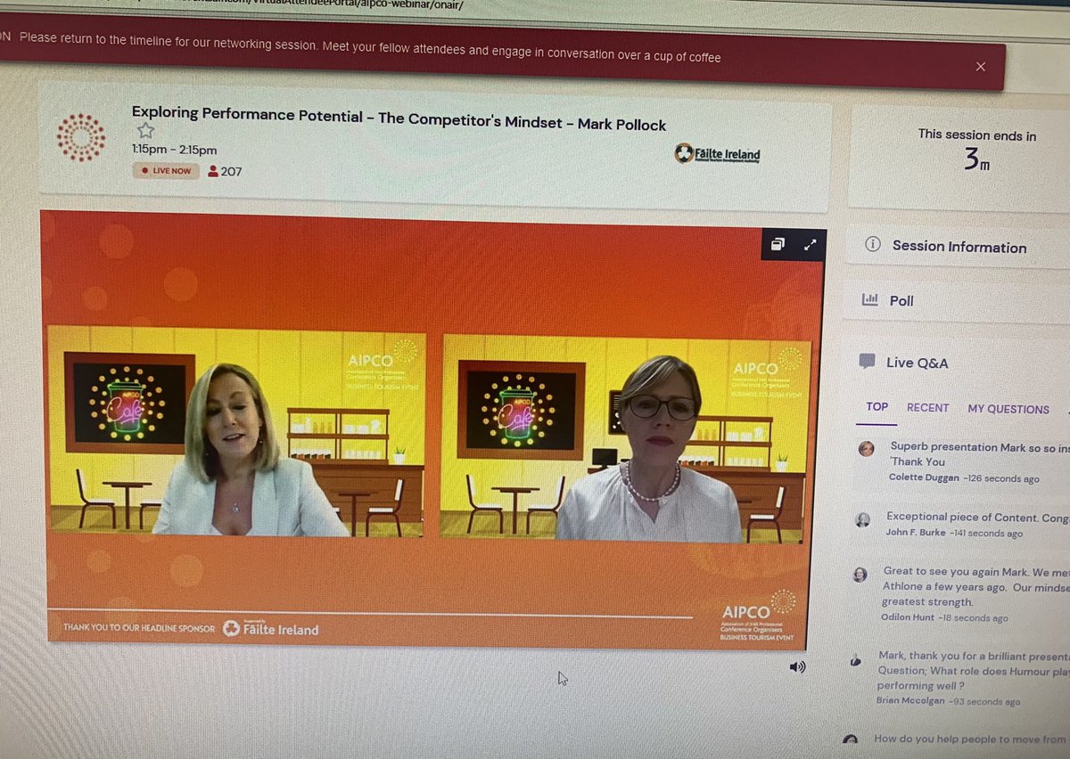Screen dimensions: 1070x759
Task: Click the Session Information info icon
Action: tap(873, 245)
